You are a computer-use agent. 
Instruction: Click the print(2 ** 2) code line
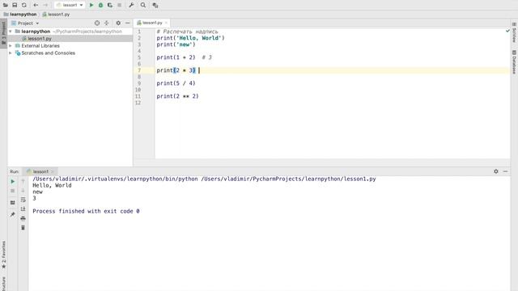pos(178,96)
